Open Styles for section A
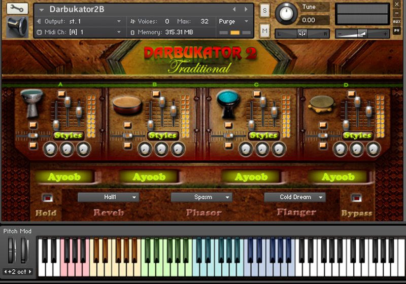This screenshot has height=284, width=406. 69,135
